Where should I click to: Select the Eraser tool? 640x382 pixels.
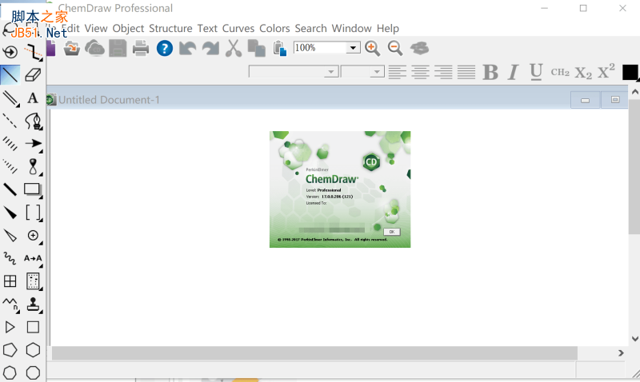33,74
